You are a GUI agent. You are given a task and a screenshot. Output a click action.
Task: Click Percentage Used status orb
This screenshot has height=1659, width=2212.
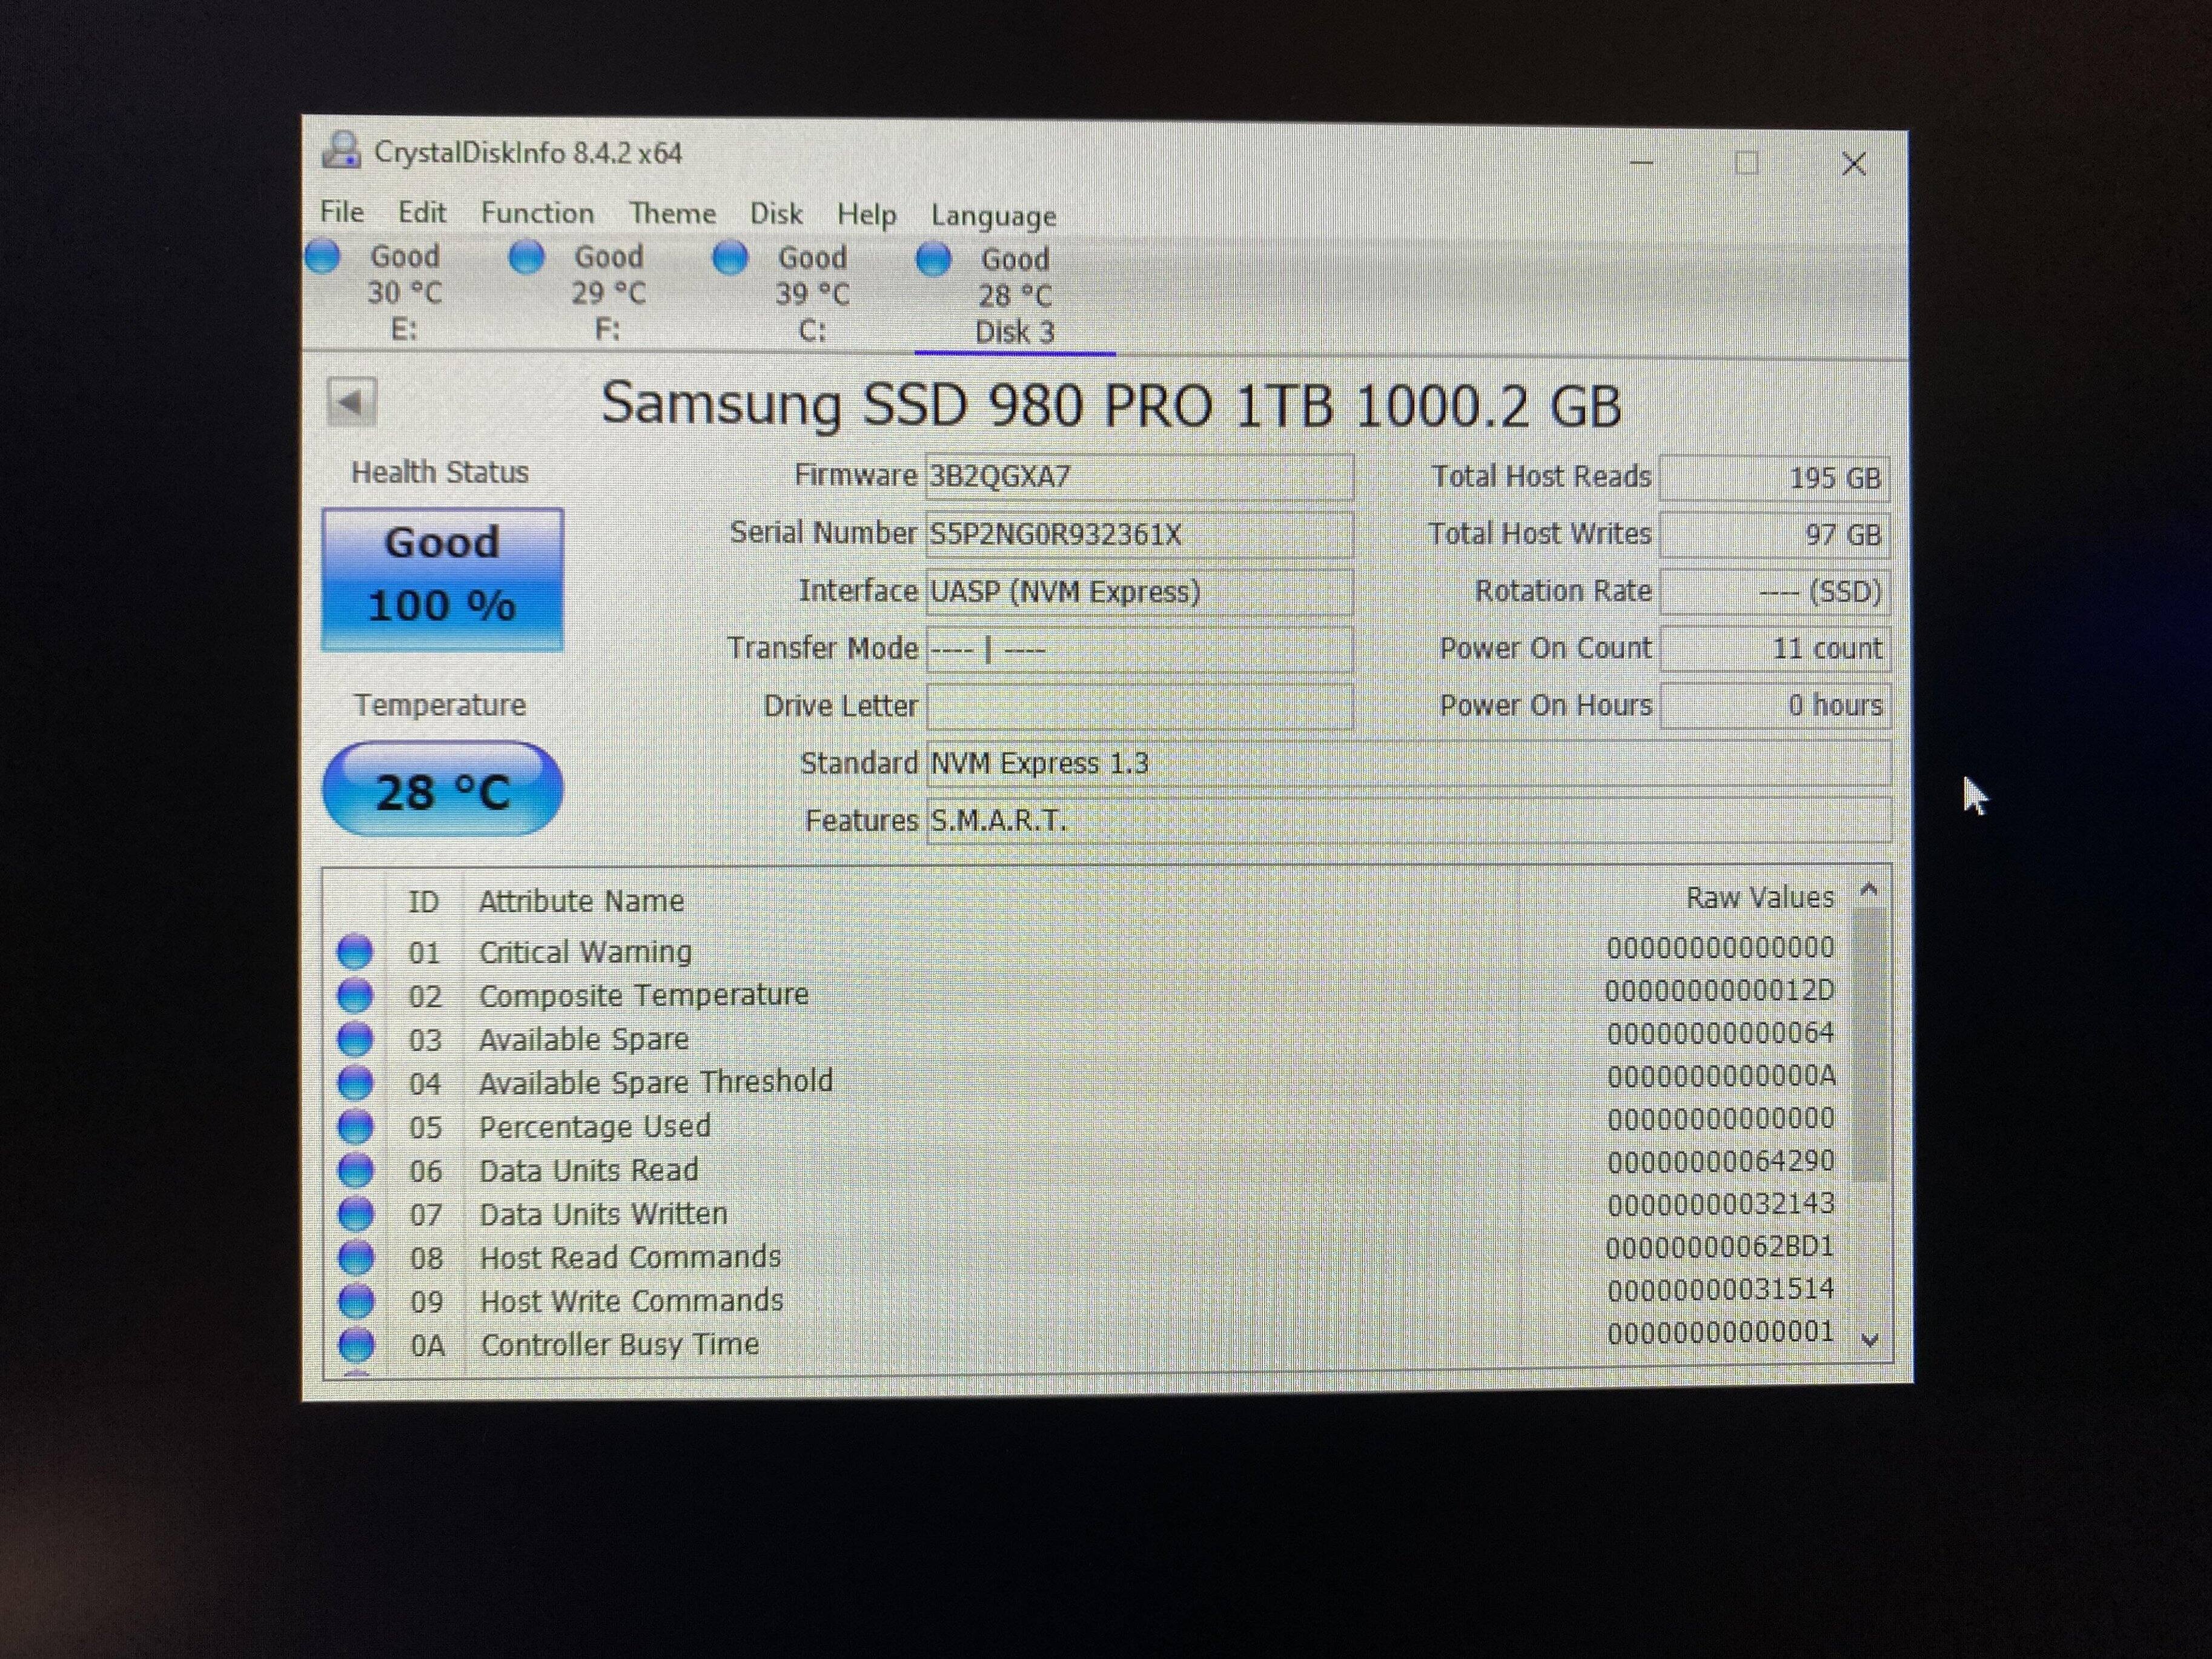[355, 1126]
